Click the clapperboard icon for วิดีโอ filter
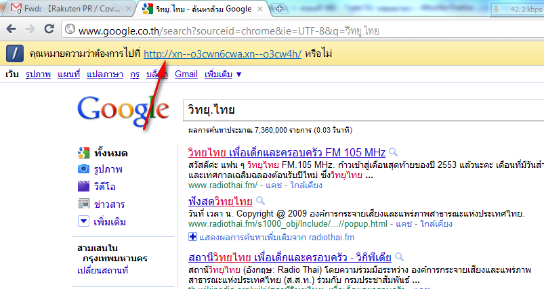Viewport: 544px width, 289px height. point(83,186)
